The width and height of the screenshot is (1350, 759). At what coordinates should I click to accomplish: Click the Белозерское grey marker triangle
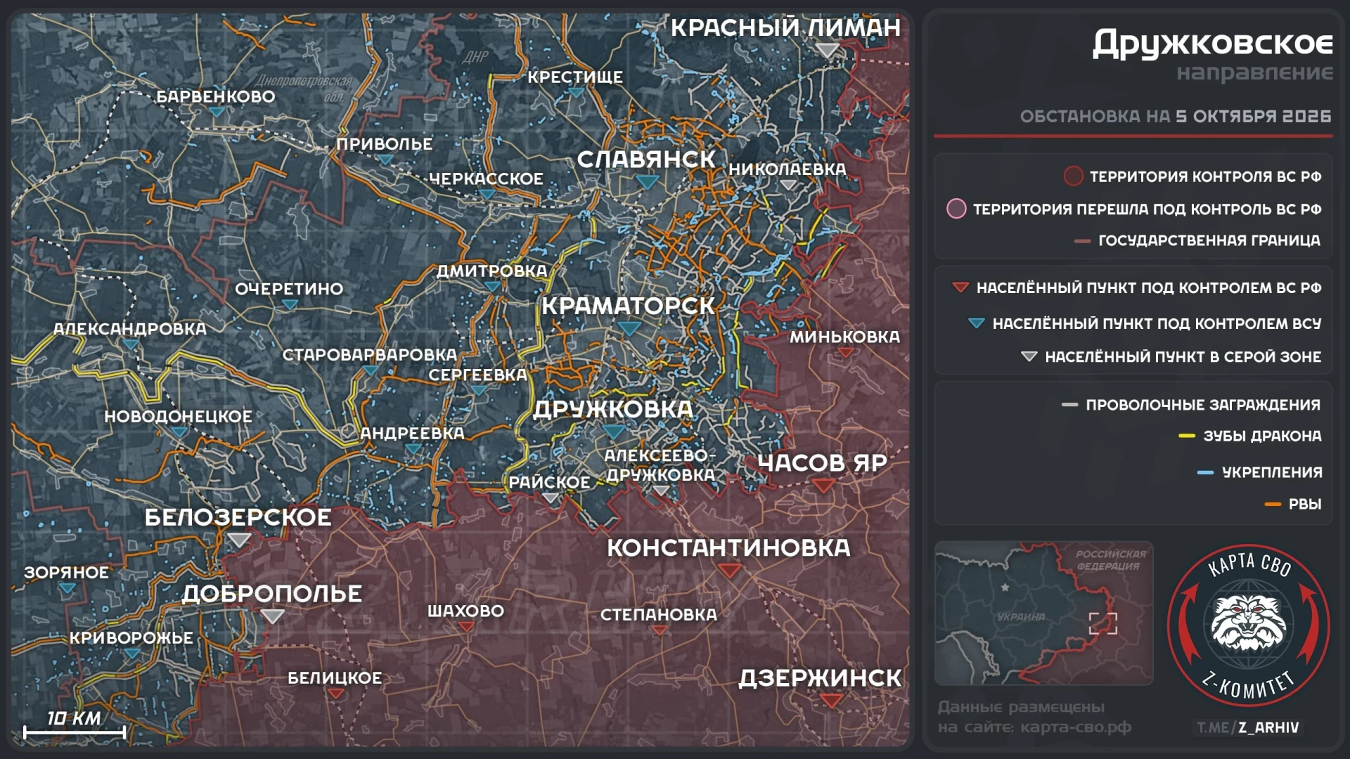(239, 540)
